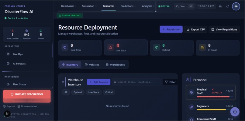
Task: Click the Warehouse Inventory small cube icon
Action: [x=63, y=82]
